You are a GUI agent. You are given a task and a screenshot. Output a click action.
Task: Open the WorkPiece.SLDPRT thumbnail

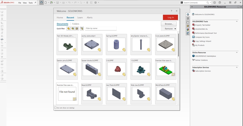[166, 94]
